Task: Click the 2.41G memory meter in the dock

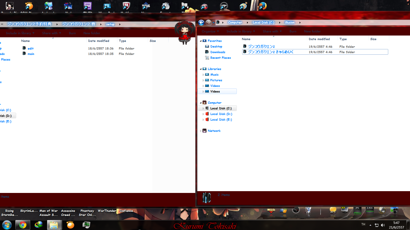Action: point(370,210)
